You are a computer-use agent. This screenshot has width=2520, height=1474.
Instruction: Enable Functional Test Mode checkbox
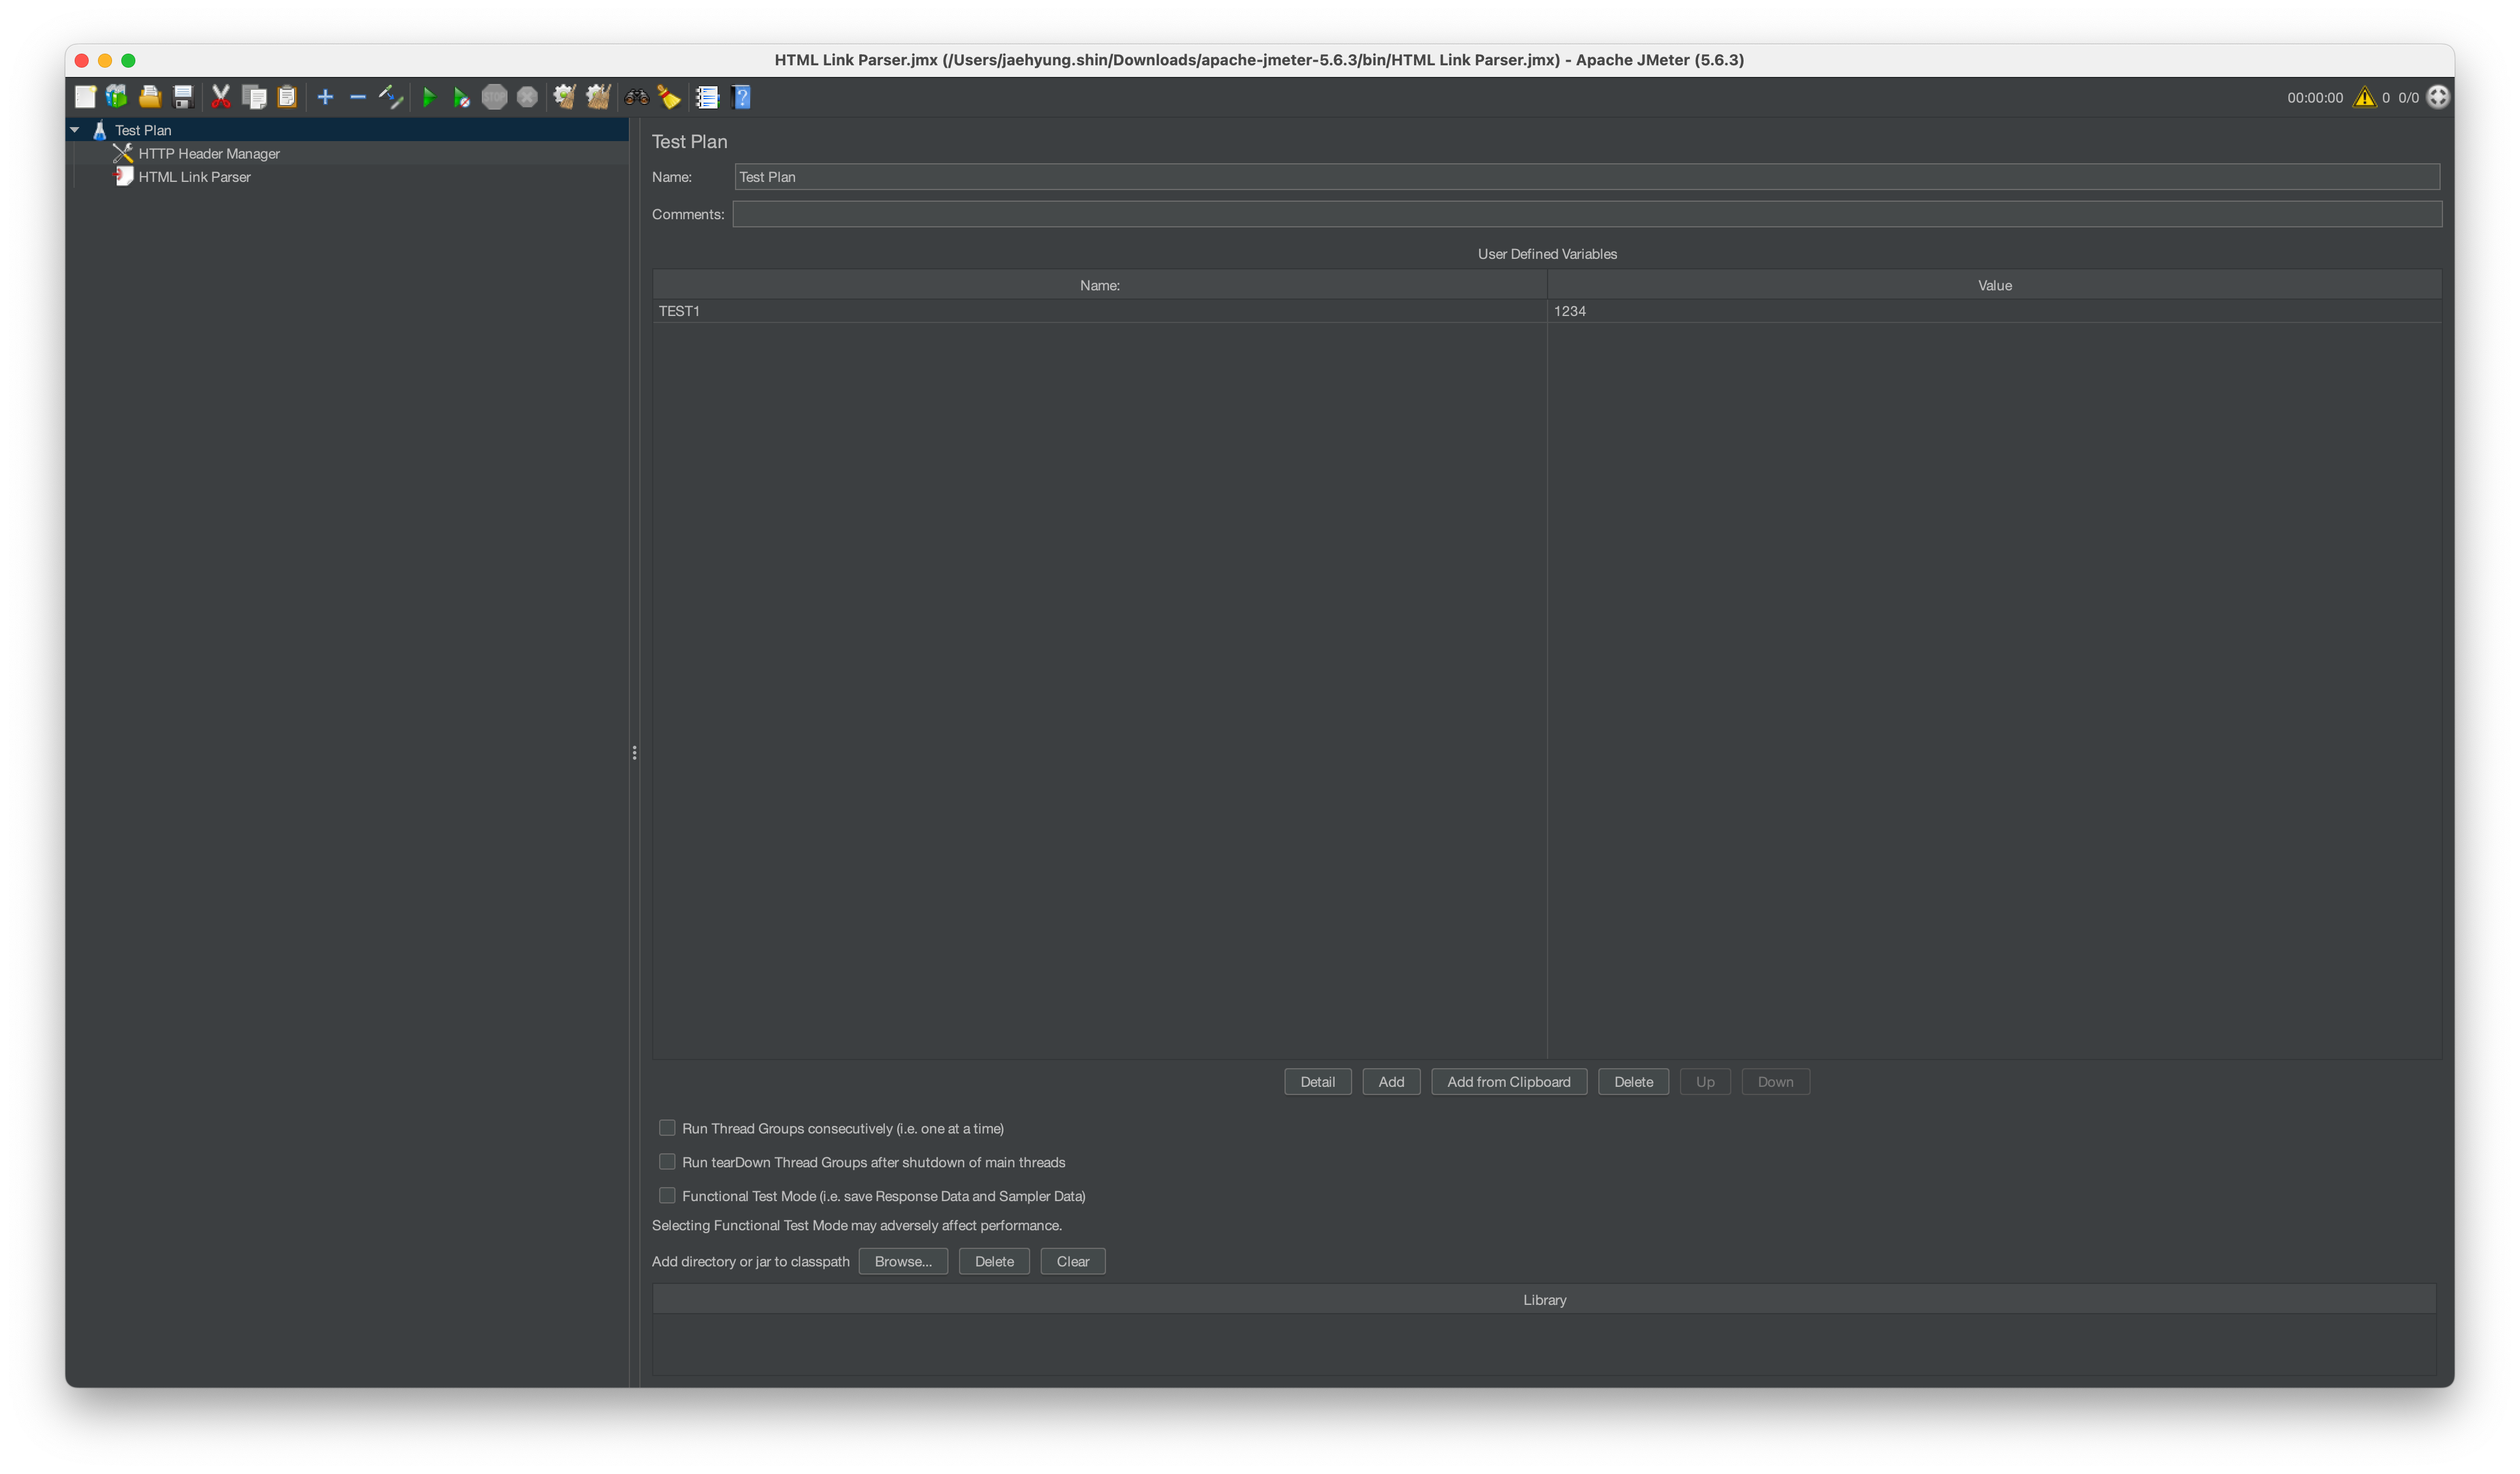[x=667, y=1195]
